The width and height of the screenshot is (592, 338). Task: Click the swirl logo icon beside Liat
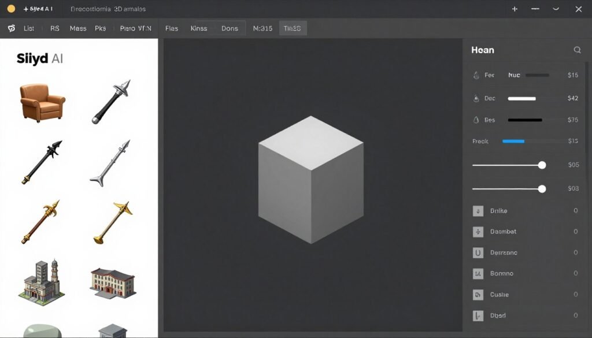click(12, 28)
